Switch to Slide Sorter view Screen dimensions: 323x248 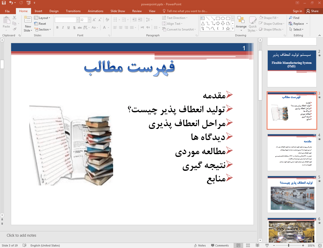(x=248, y=245)
